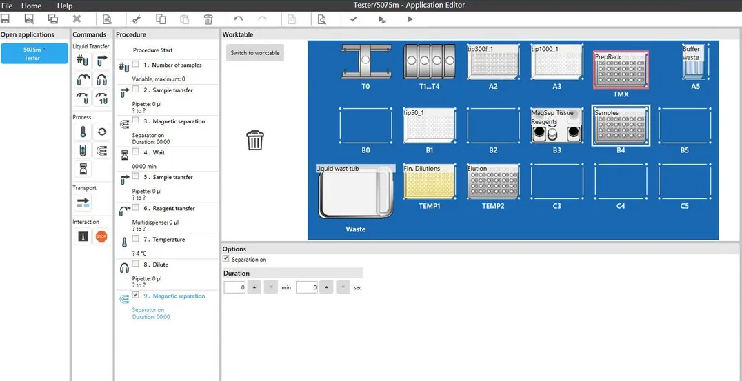This screenshot has width=742, height=381.
Task: Toggle the Separation on option checkbox
Action: click(225, 259)
